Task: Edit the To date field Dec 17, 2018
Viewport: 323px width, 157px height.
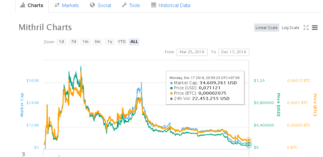Action: (x=234, y=52)
